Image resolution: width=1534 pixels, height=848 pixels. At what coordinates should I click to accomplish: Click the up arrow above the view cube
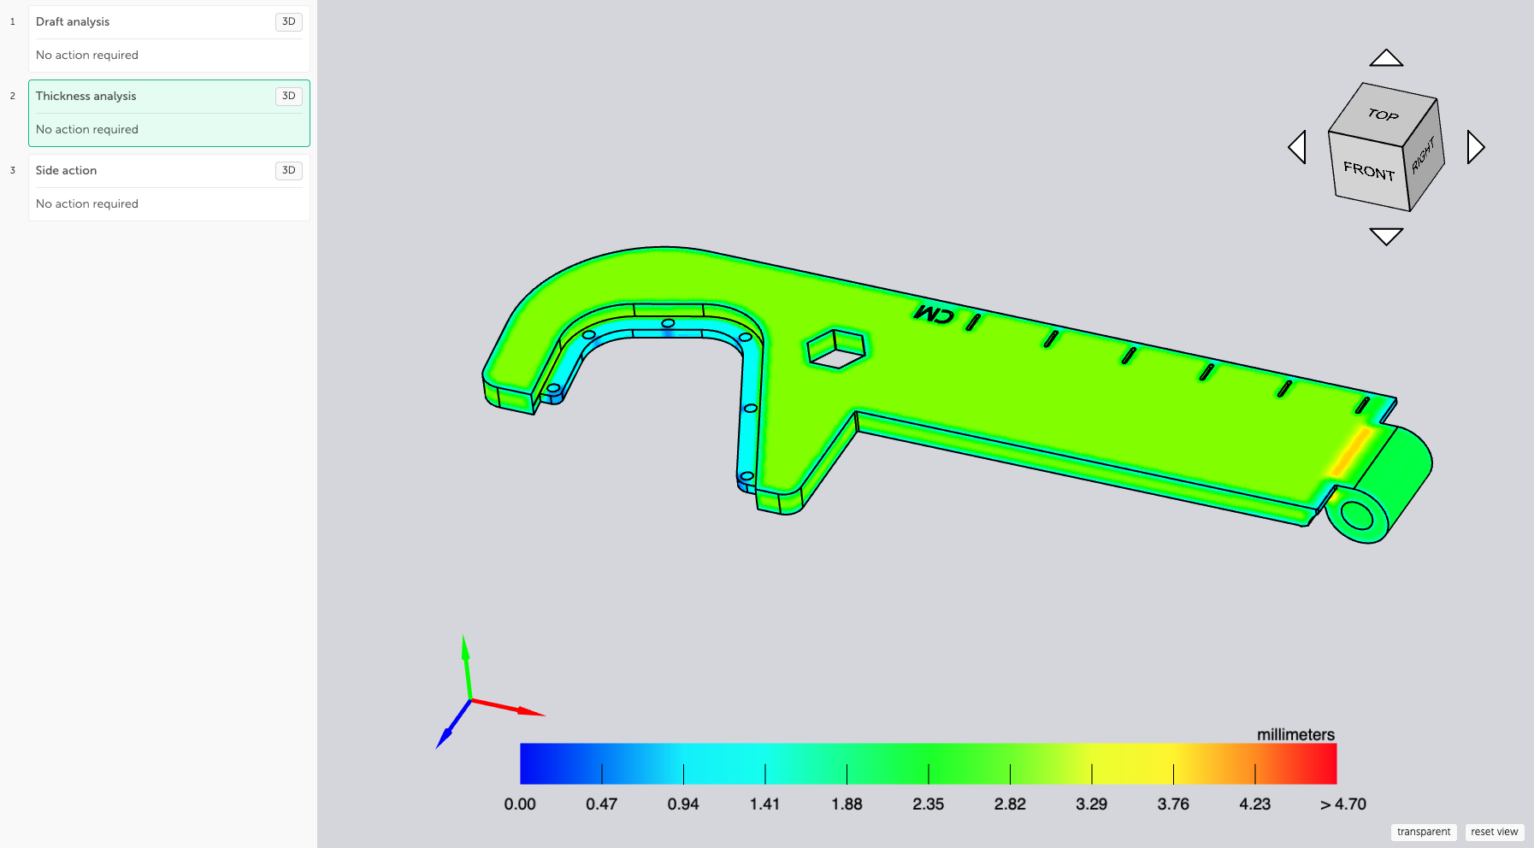coord(1386,58)
